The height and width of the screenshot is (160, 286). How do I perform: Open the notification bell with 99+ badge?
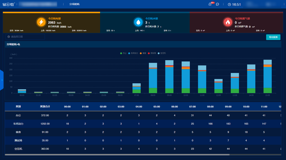coord(210,4)
